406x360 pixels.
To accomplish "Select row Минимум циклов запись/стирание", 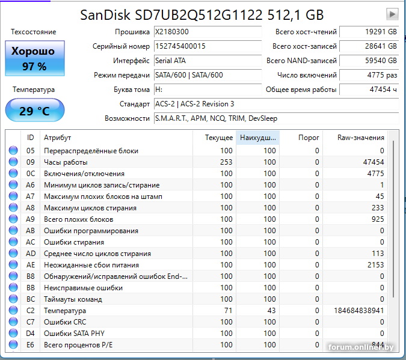I will click(196, 185).
